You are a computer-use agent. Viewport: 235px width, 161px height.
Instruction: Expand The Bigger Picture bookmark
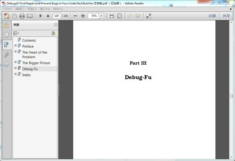click(16, 62)
